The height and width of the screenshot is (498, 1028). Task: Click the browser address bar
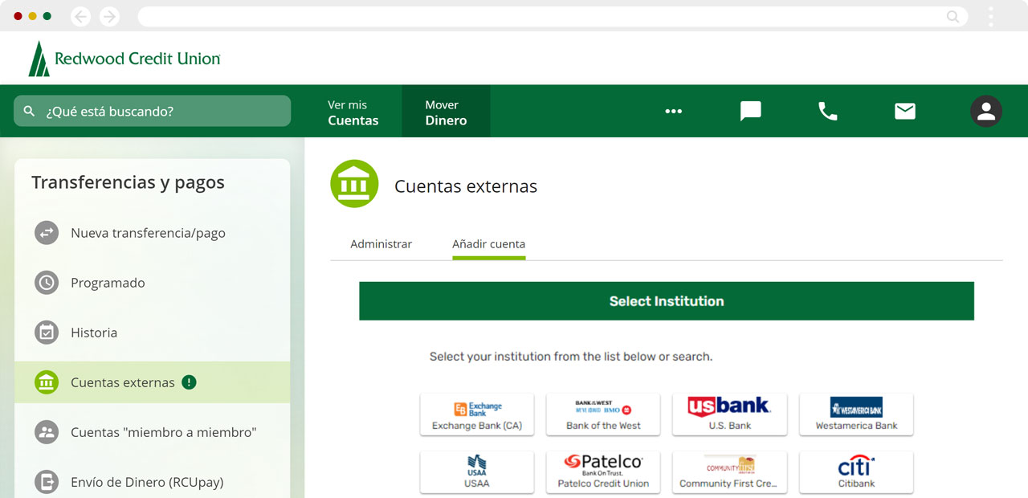(553, 16)
